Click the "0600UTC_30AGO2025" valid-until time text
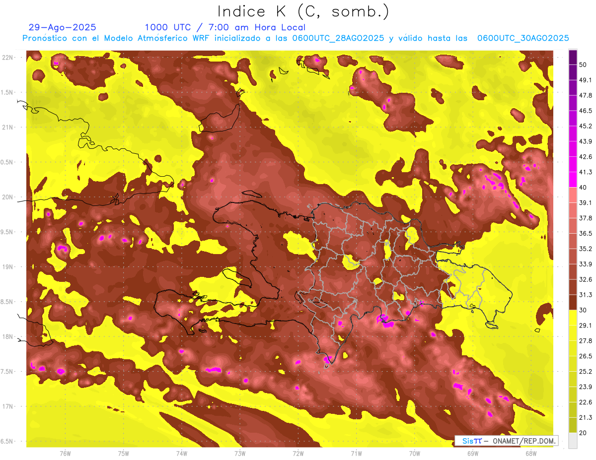 click(523, 38)
